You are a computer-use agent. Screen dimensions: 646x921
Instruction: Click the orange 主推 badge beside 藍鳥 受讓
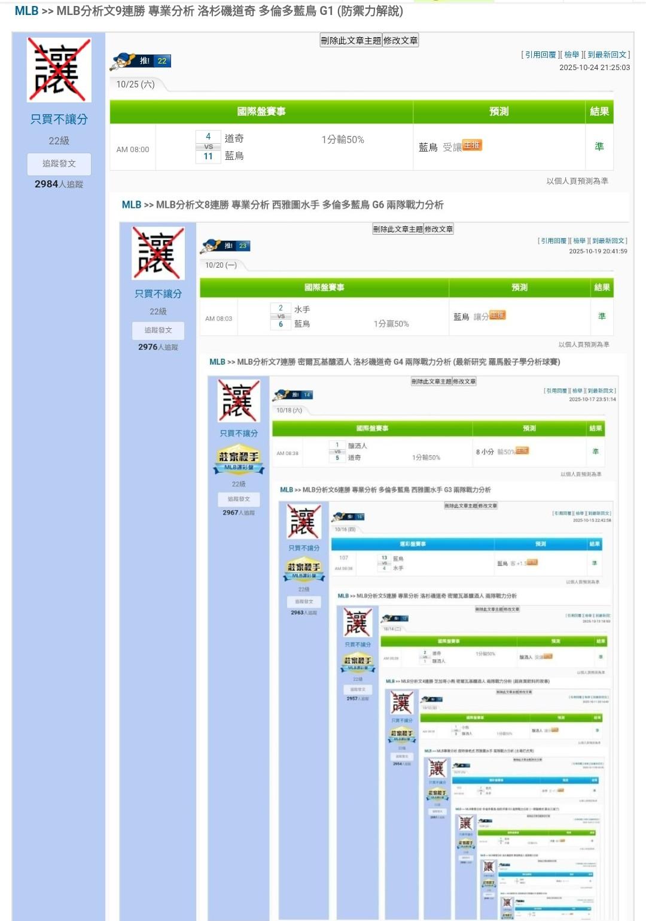(472, 146)
